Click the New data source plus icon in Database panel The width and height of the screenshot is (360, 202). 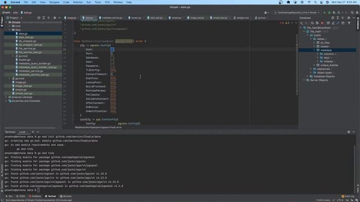tap(301, 23)
